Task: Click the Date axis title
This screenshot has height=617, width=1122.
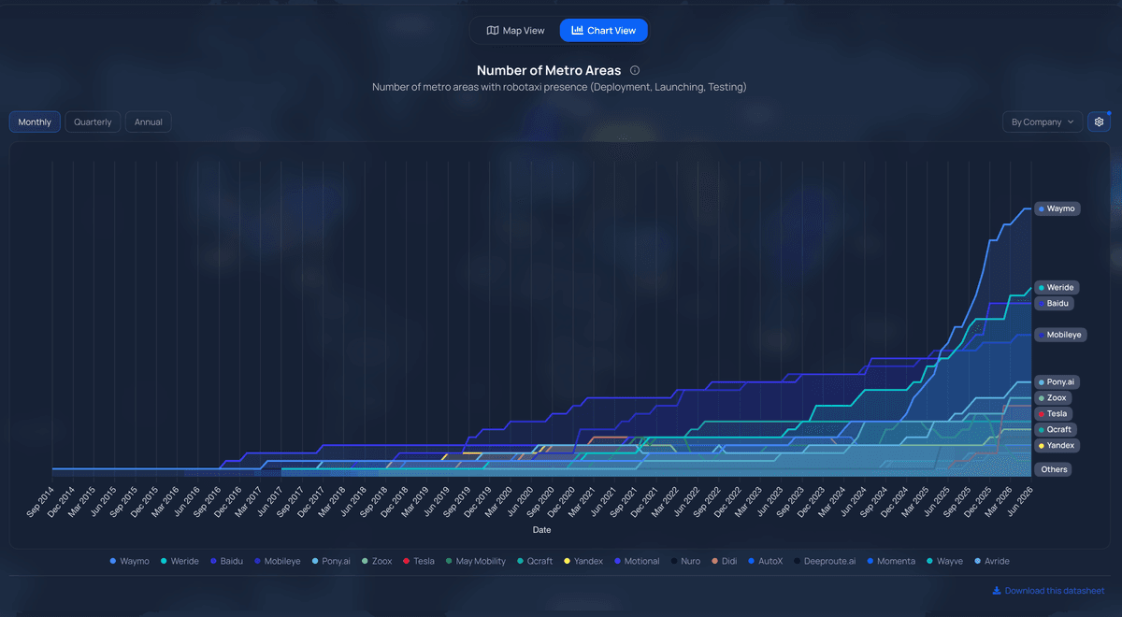Action: [x=541, y=530]
